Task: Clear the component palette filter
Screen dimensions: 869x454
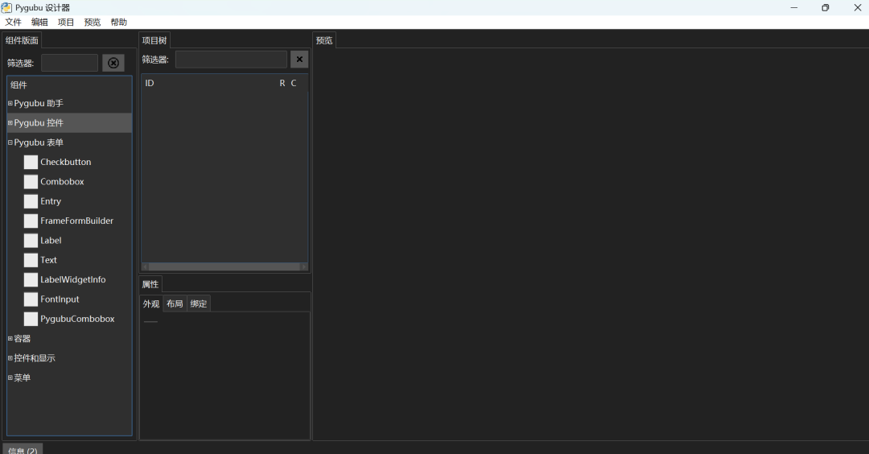Action: 113,63
